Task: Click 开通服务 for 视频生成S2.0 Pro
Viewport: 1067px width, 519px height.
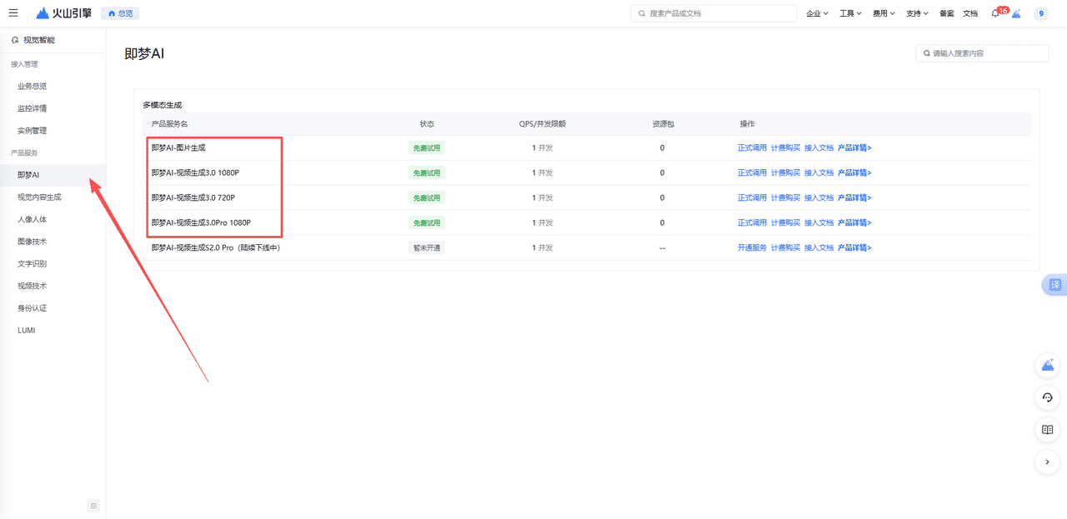Action: click(x=752, y=248)
